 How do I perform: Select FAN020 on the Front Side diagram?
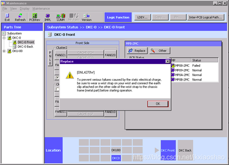coord(110,55)
